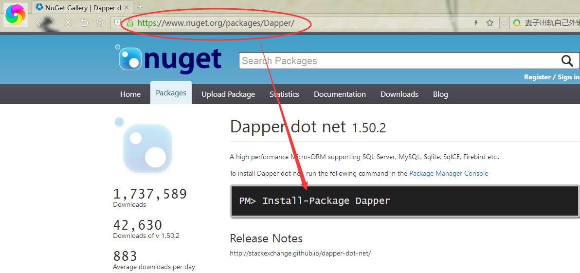Click the NuGet Gallery tab title

click(83, 7)
